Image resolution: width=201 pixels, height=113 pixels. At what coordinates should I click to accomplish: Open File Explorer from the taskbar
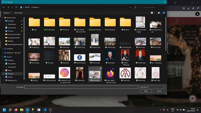point(22,110)
